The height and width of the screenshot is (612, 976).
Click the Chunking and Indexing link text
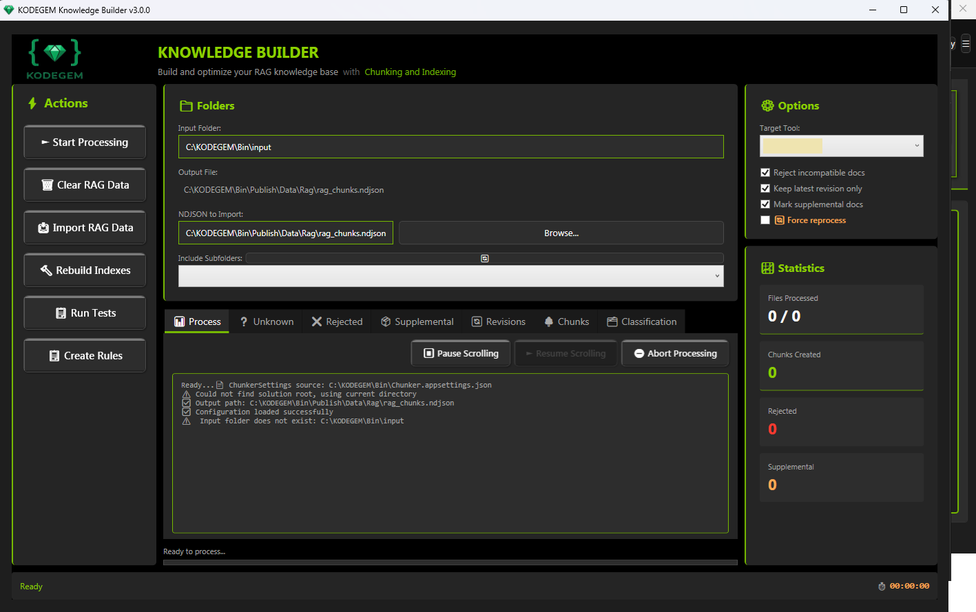[x=411, y=72]
